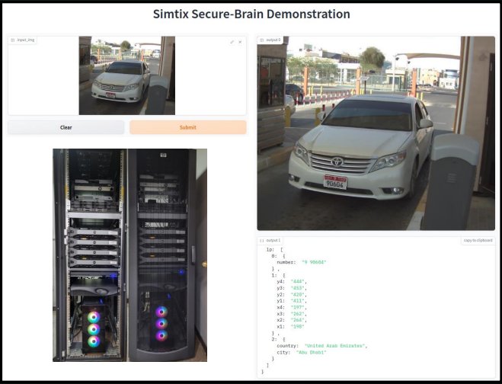Click the server rack photo
This screenshot has height=384, width=502.
tap(130, 255)
